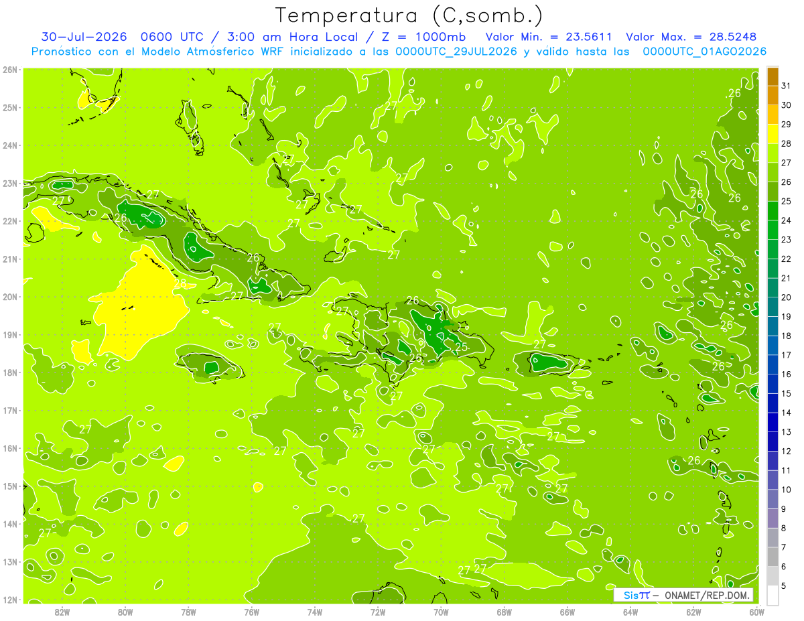Click the "25" contour label over Hispaniola
The image size is (804, 621).
click(461, 346)
